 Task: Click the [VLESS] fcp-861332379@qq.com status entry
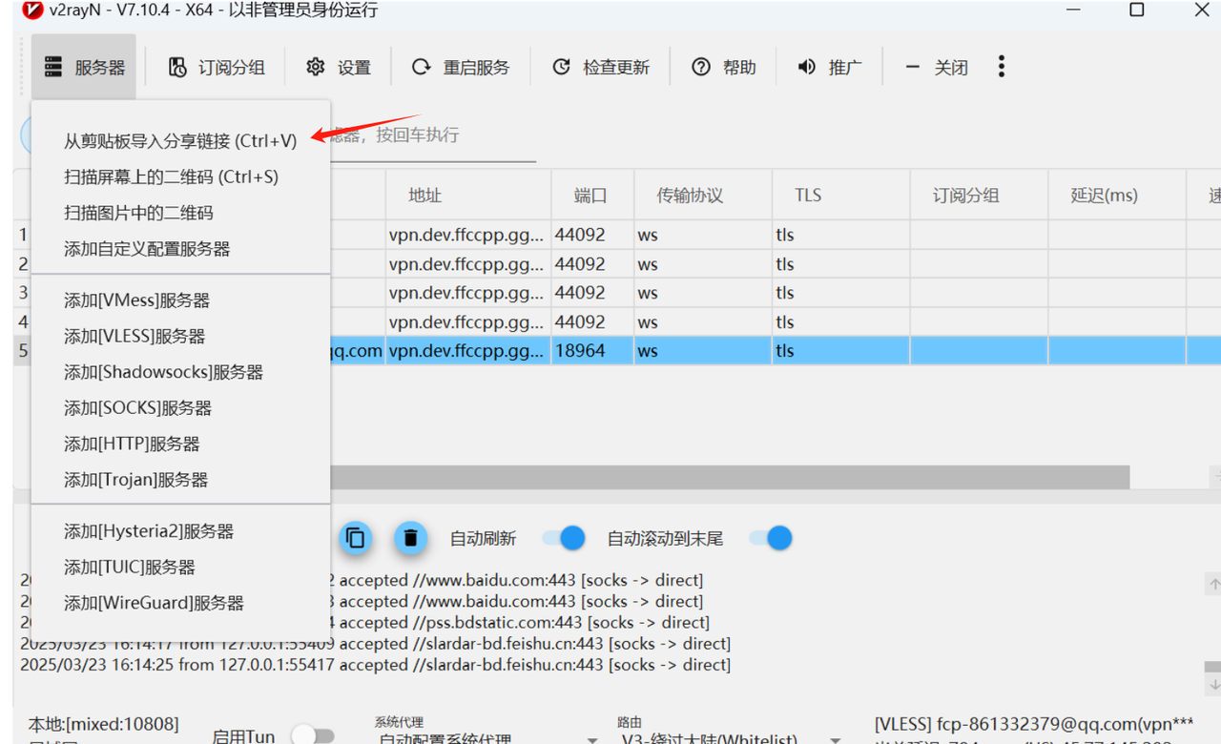(x=1034, y=724)
